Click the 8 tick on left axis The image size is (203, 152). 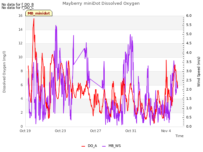pyautogui.click(x=22, y=71)
